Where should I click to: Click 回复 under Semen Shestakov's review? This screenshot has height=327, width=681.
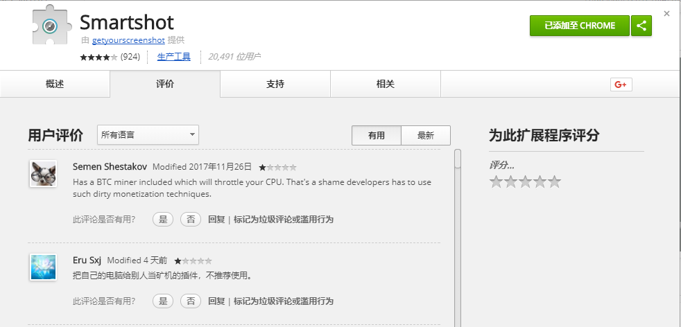point(216,220)
